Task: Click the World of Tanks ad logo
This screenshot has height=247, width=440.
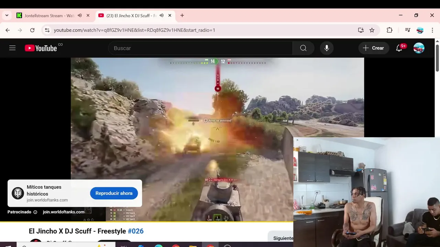Action: [x=18, y=193]
